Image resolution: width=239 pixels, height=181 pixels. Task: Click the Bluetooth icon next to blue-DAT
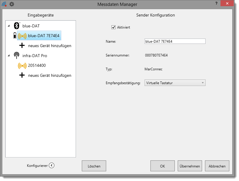(x=16, y=26)
